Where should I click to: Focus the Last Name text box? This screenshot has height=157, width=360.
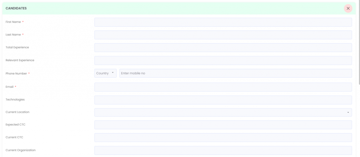coord(223,35)
